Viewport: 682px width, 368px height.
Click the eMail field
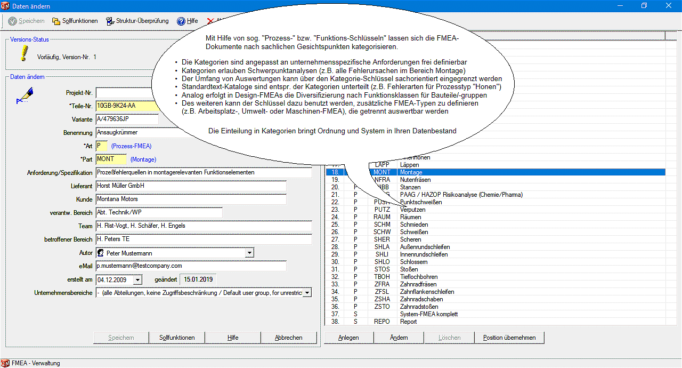[191, 266]
